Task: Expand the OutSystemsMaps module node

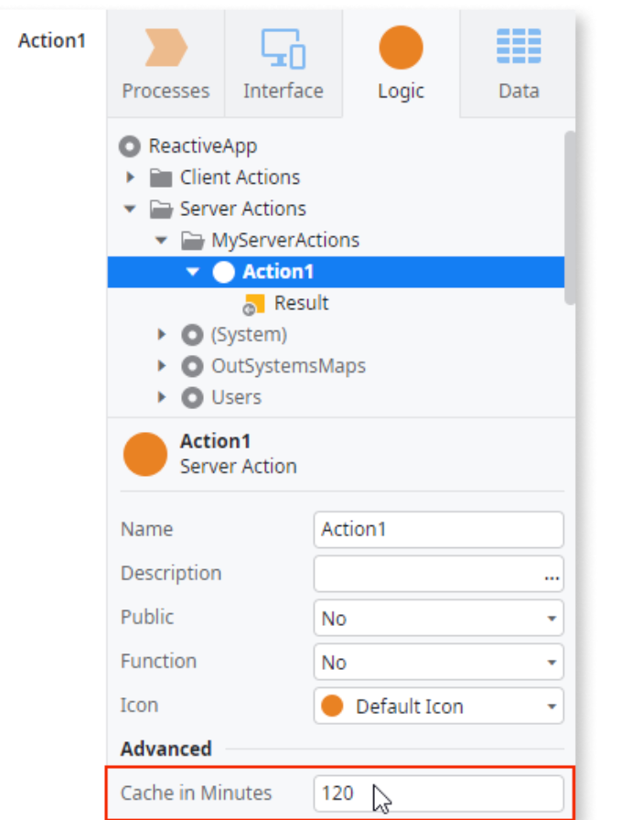Action: 162,365
